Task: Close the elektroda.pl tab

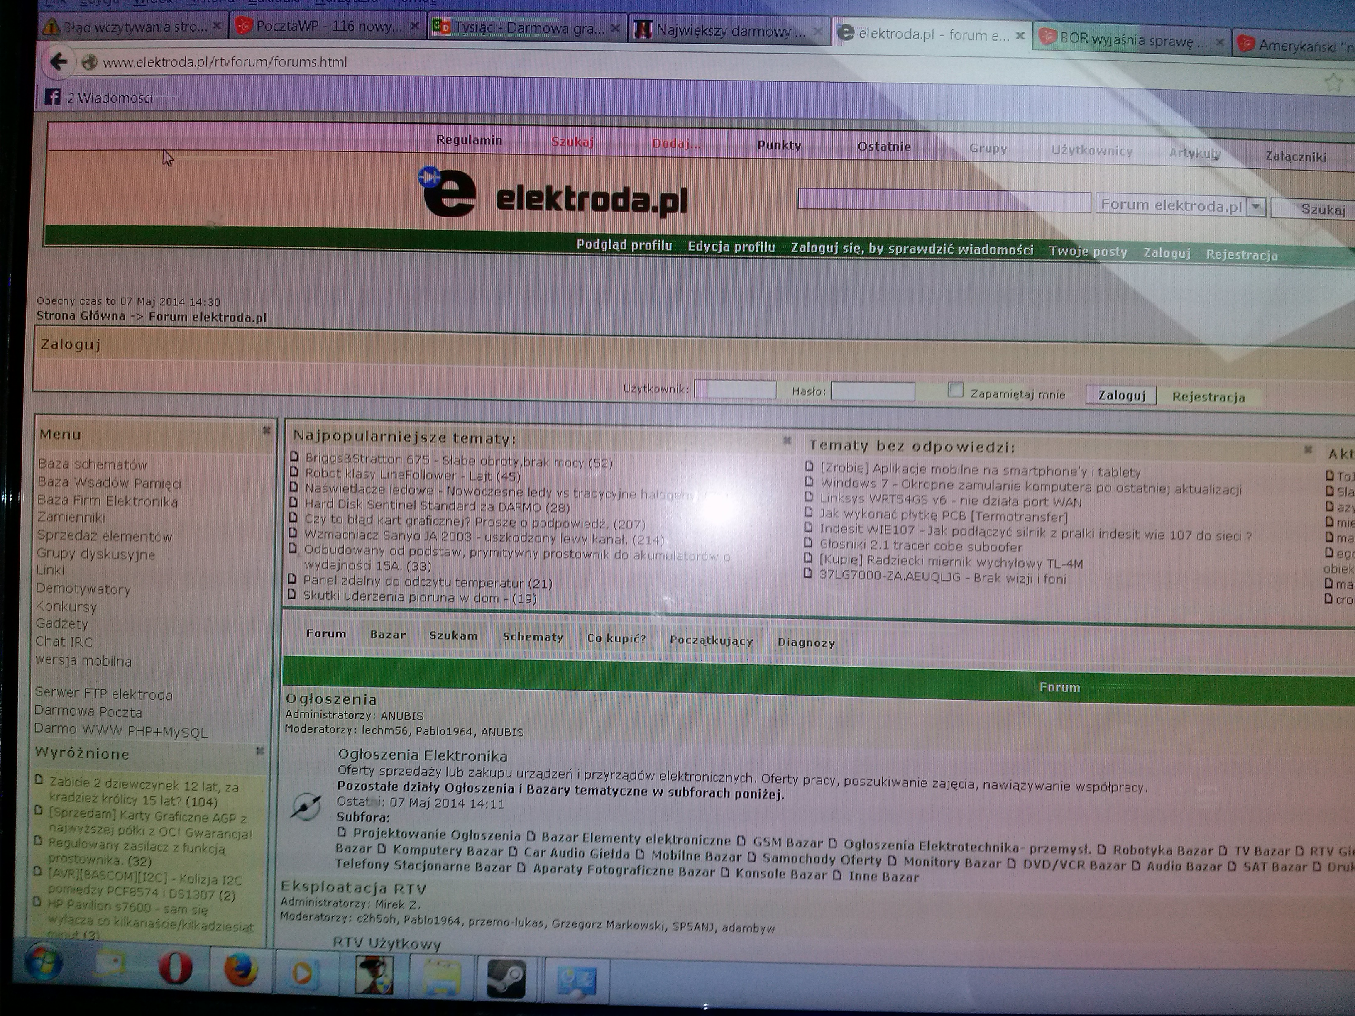Action: point(1020,36)
